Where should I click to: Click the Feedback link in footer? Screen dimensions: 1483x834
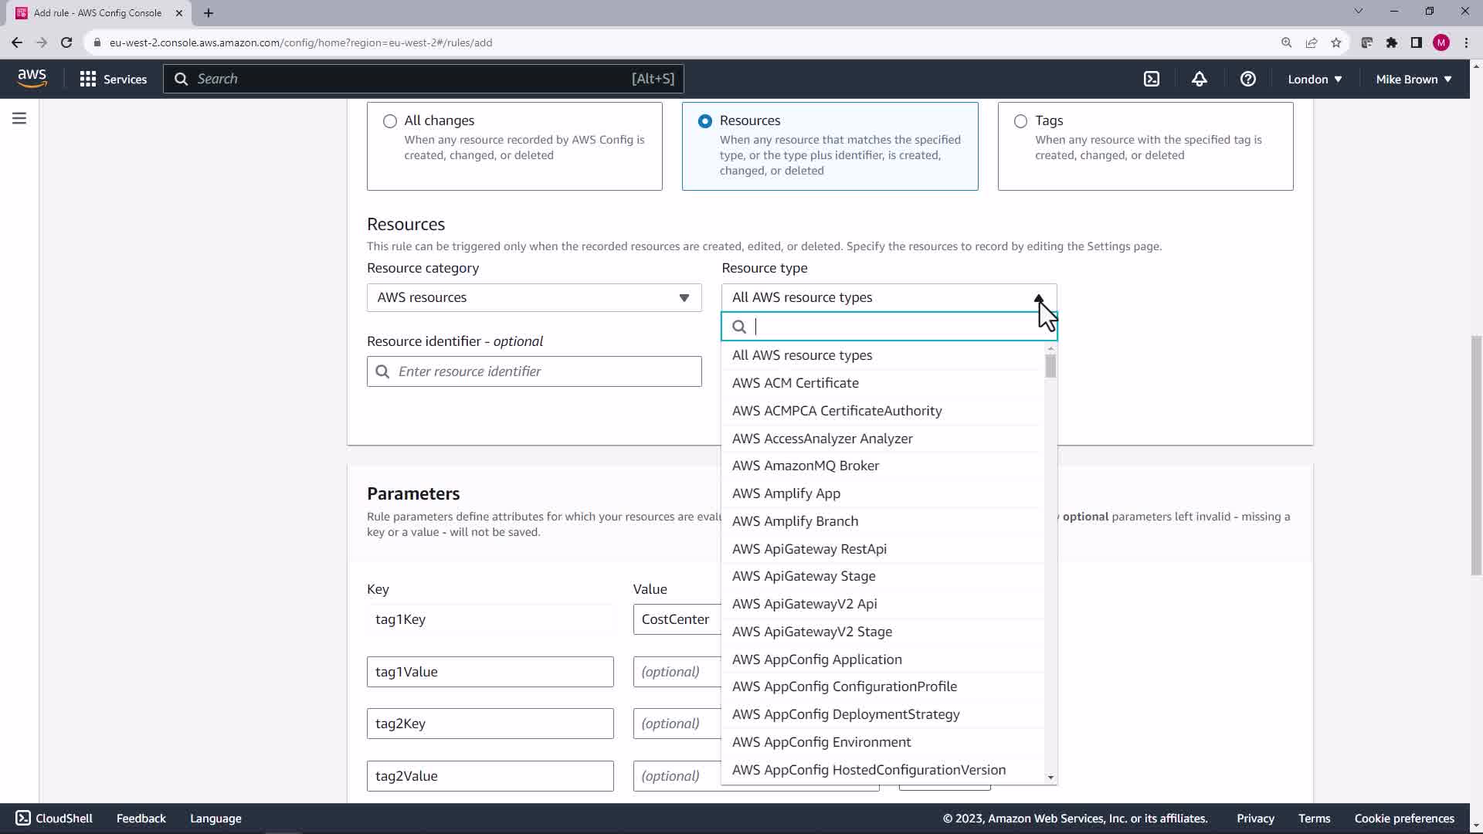coord(141,819)
